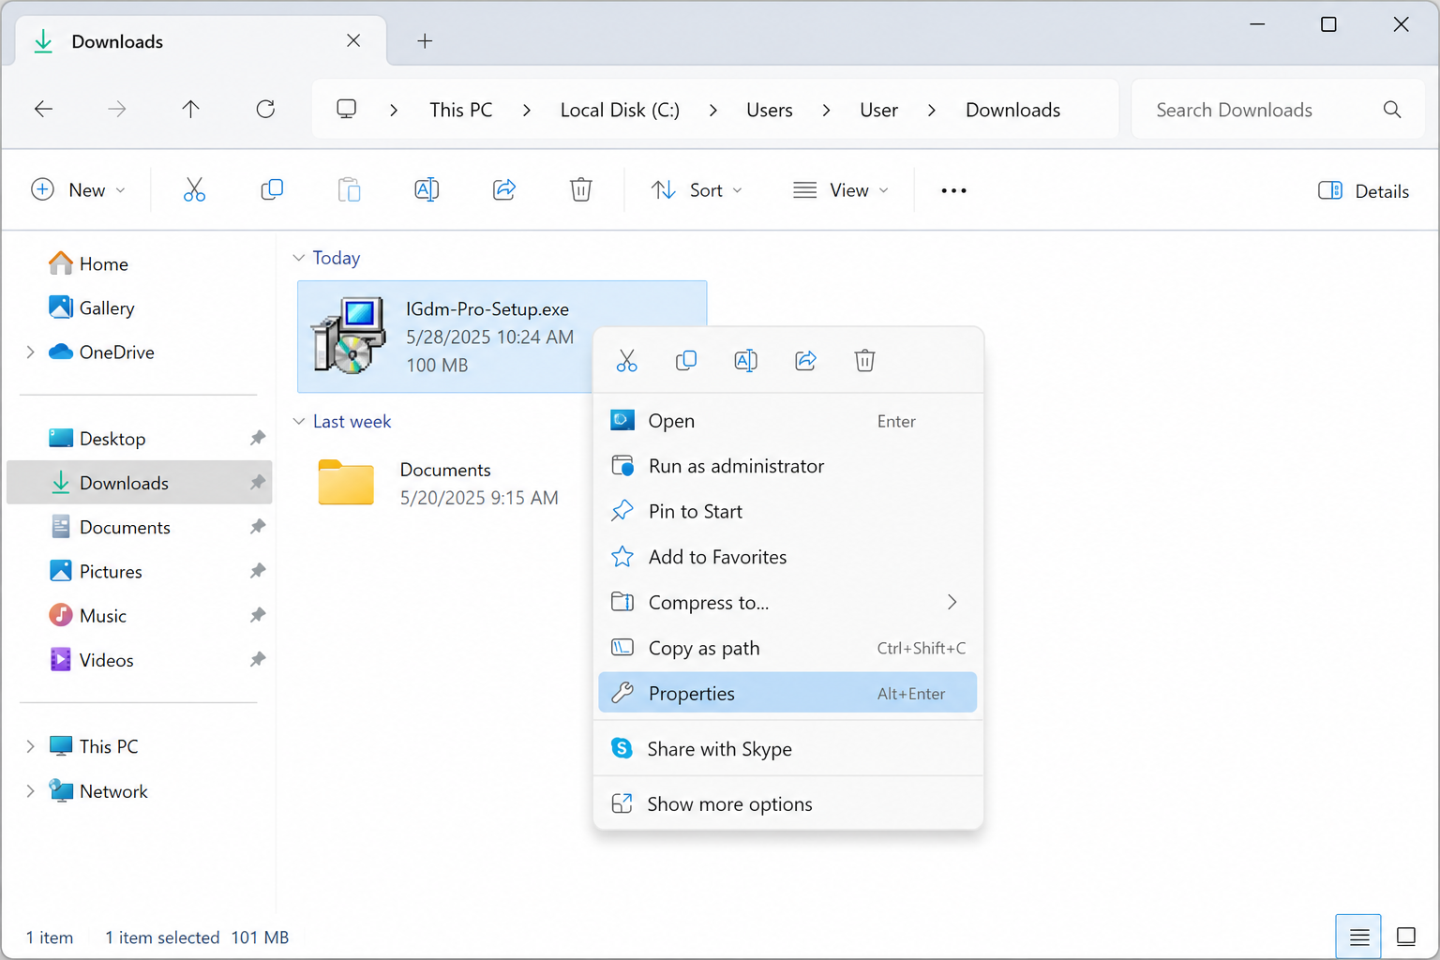Go back with the left arrow
1440x960 pixels.
coord(43,110)
